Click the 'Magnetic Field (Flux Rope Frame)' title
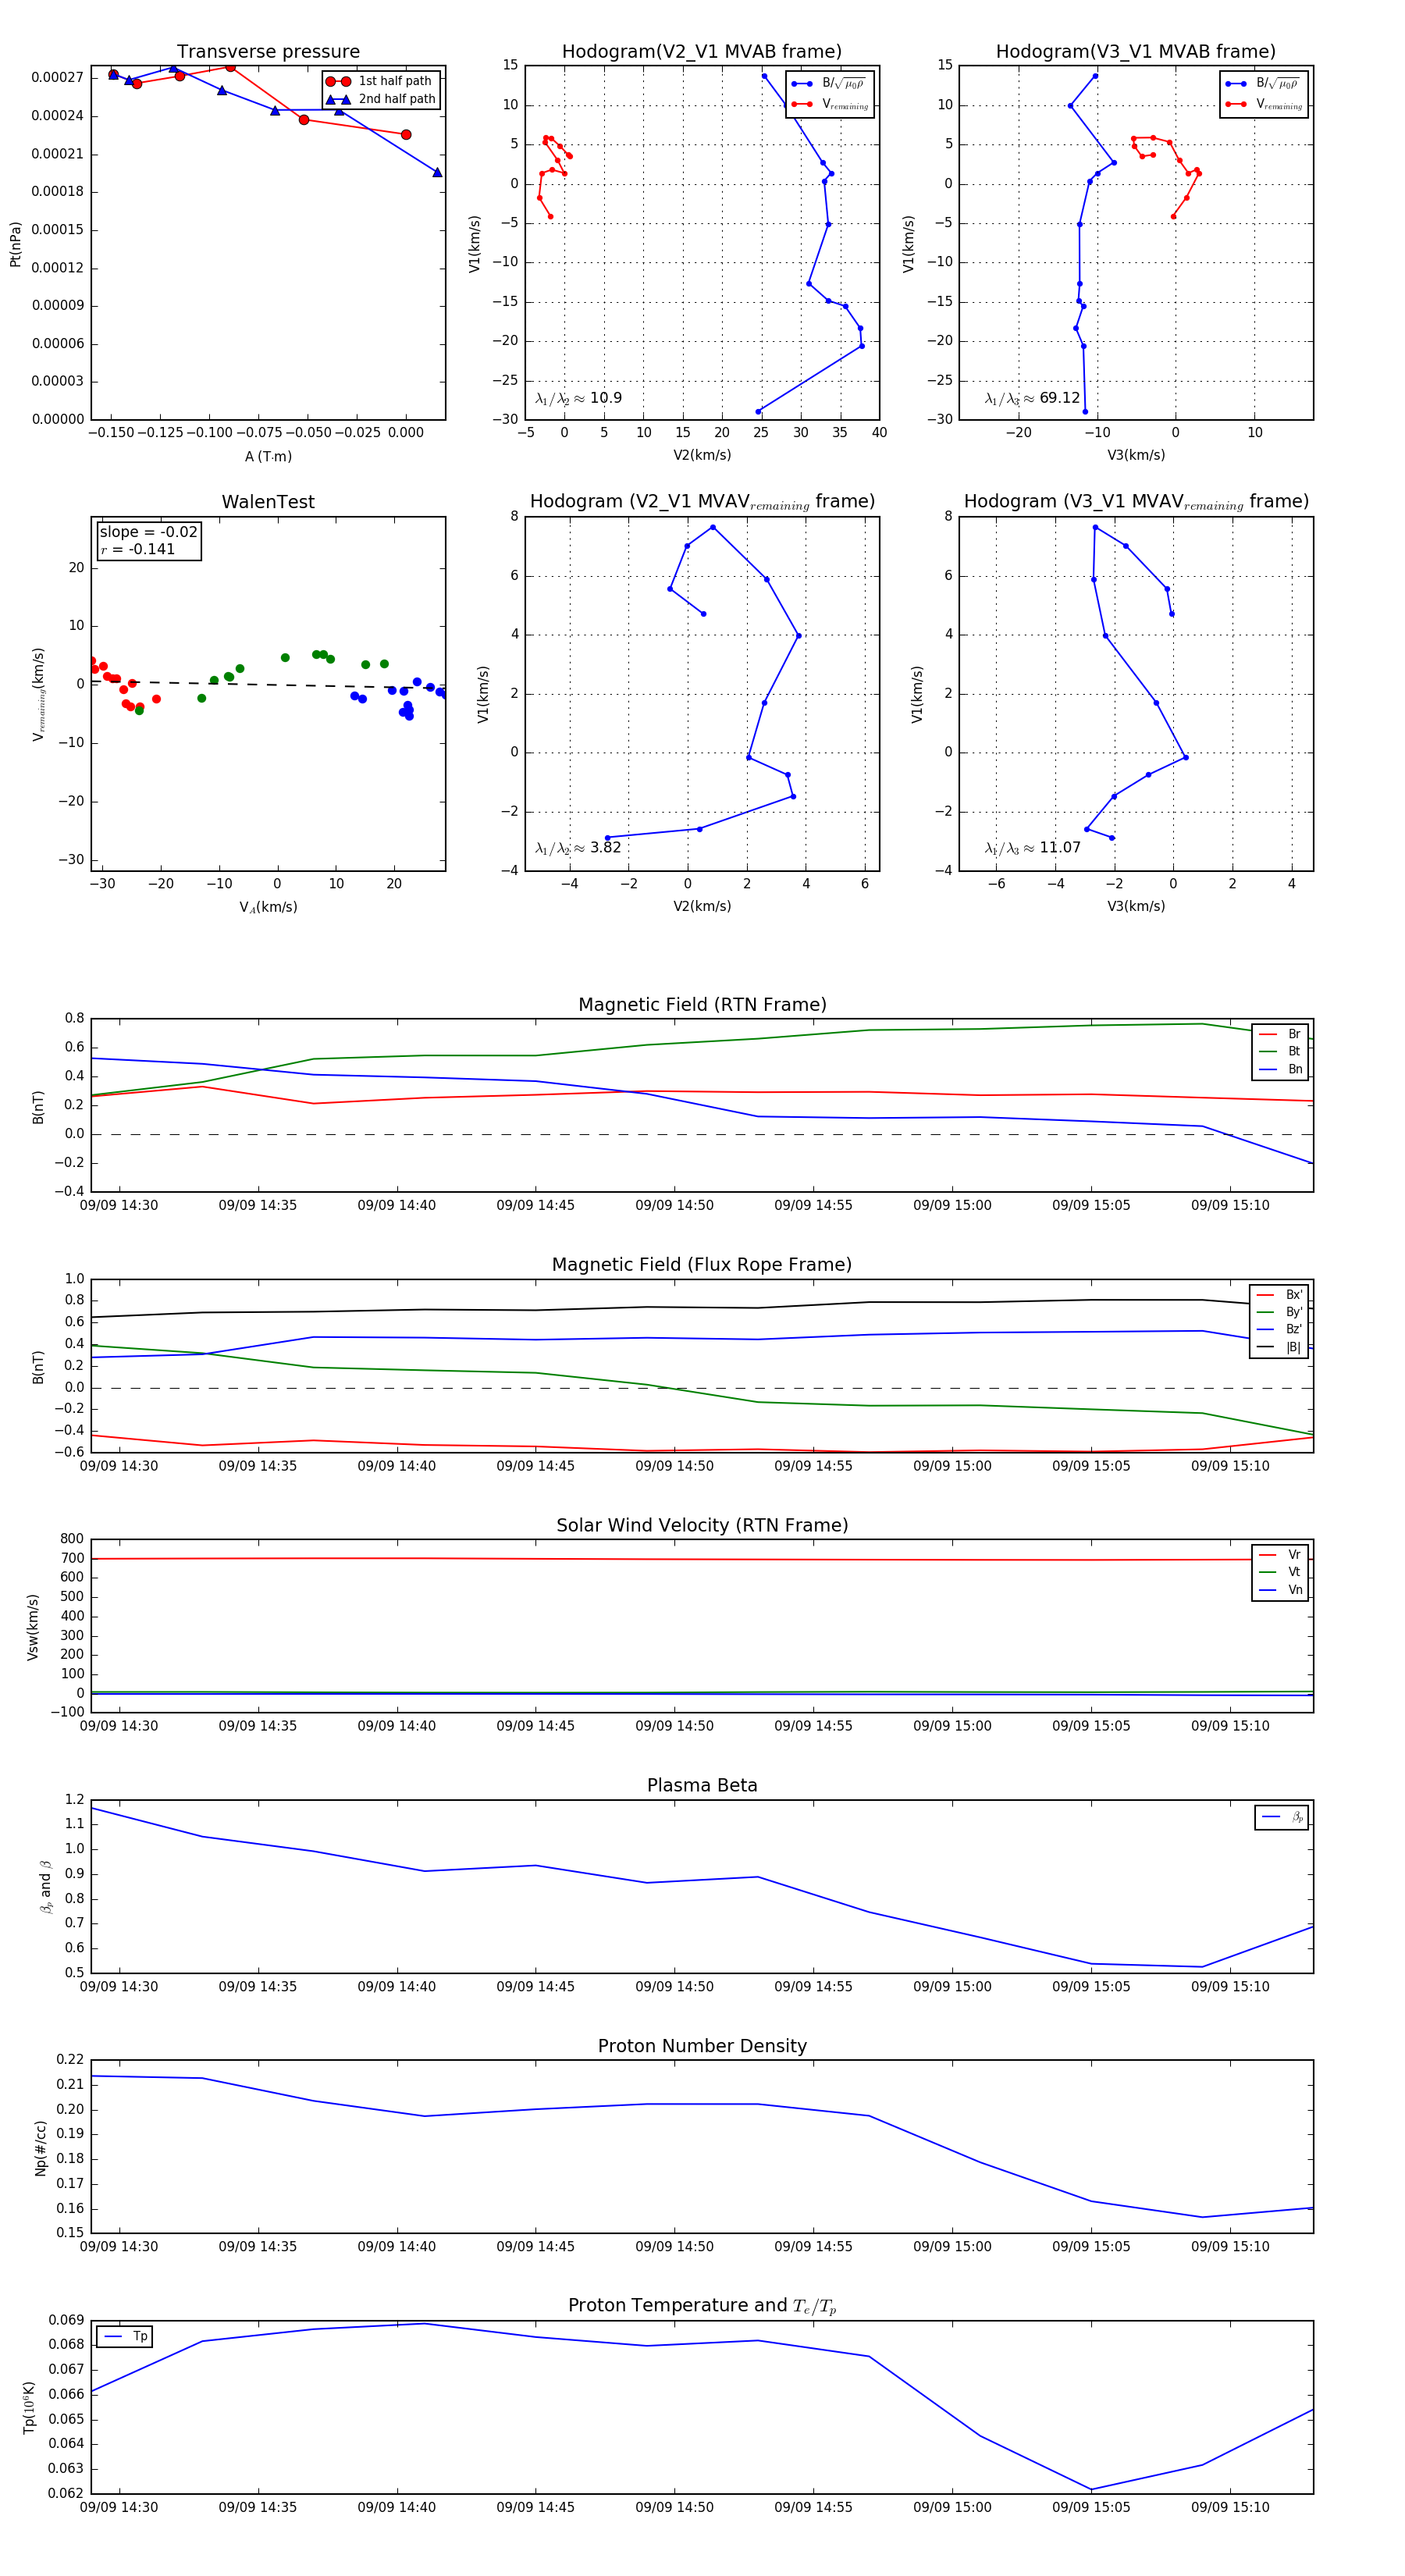Screen dimensions: 1405x2576 701,1264
